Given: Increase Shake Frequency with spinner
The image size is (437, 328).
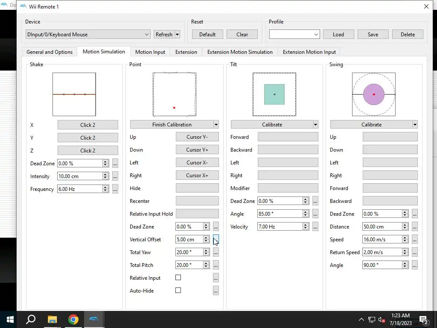Looking at the screenshot, I should click(105, 187).
